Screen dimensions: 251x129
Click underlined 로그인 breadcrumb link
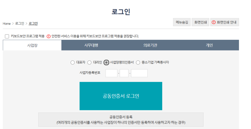pos(33,24)
